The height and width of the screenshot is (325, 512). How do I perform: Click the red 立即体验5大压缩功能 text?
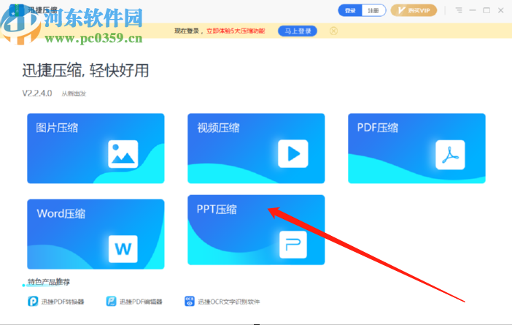coord(236,31)
